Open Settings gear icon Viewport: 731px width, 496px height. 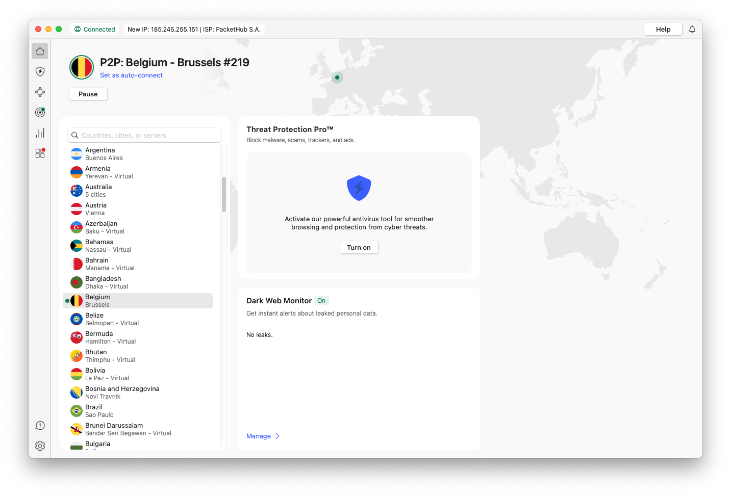[x=40, y=446]
